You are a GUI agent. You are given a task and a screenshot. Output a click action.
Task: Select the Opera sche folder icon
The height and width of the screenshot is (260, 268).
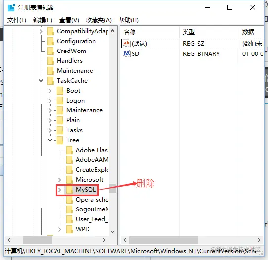tap(70, 200)
